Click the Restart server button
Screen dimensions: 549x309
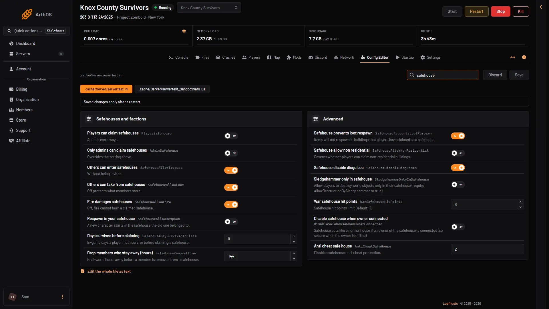click(476, 11)
